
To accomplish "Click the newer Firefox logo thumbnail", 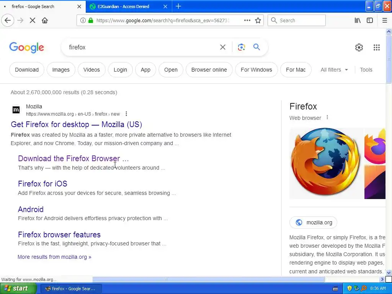I will coord(375,146).
